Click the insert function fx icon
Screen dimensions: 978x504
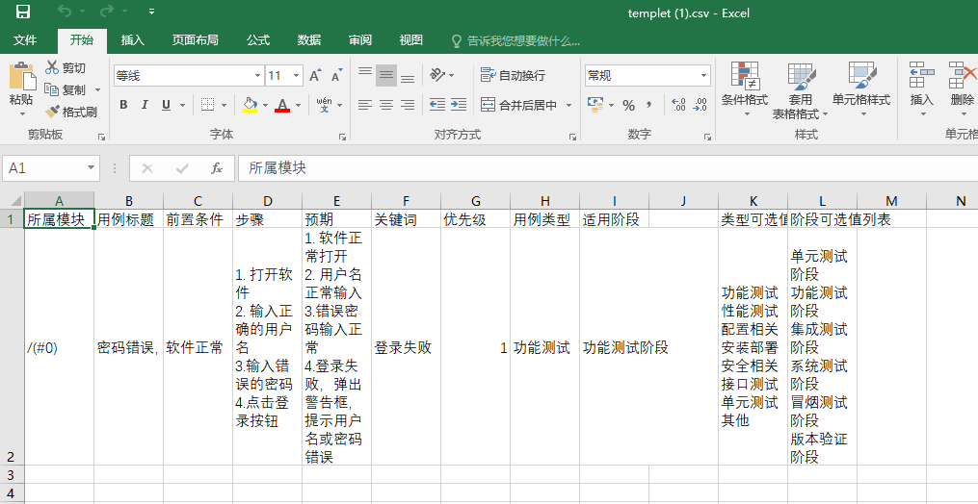pyautogui.click(x=217, y=168)
